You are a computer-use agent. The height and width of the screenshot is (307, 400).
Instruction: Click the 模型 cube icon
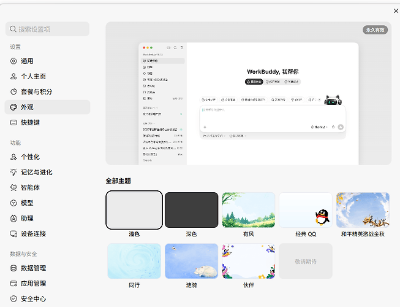coord(13,203)
